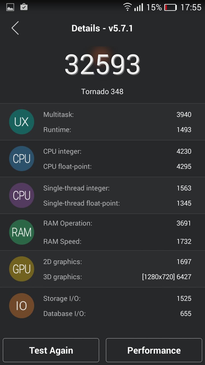This screenshot has height=365, width=205.
Task: Tap the green RAM category icon
Action: click(22, 232)
